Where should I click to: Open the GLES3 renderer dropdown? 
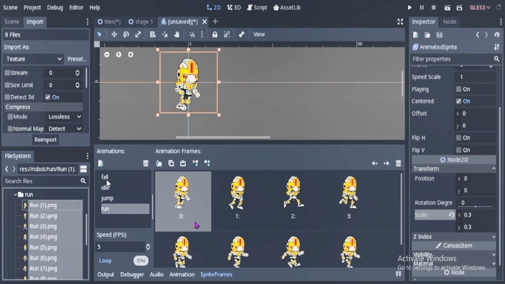(480, 7)
